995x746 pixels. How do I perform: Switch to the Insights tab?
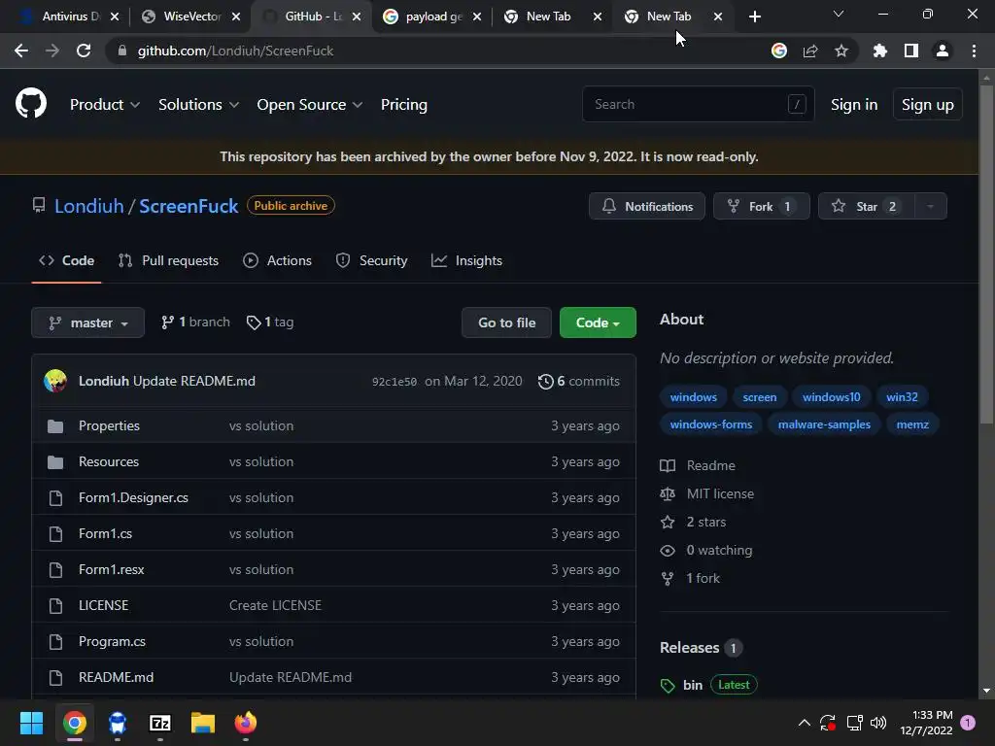pos(466,260)
